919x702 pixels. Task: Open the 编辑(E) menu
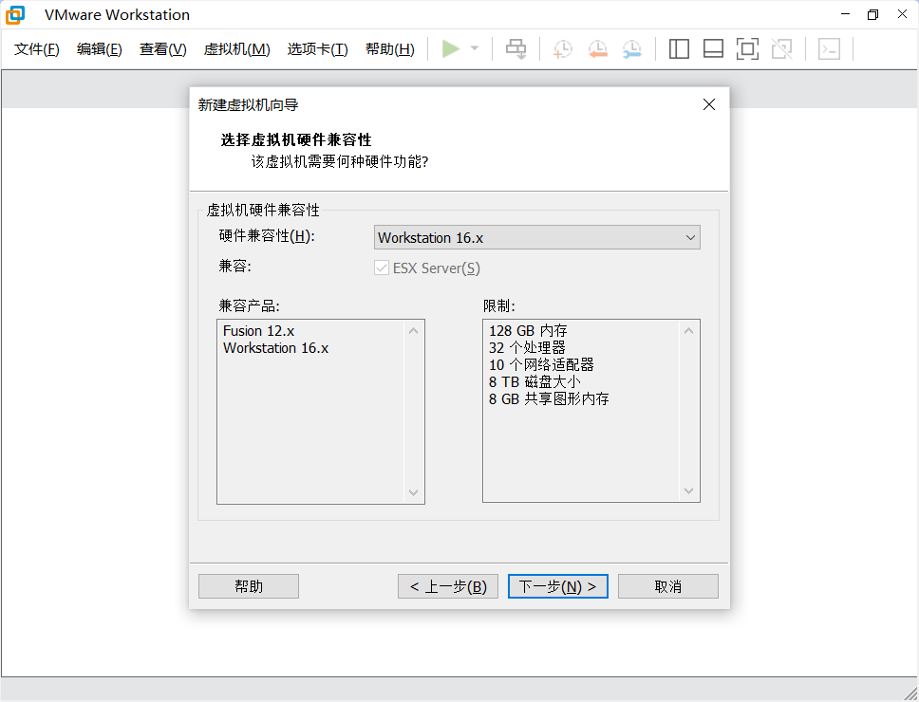[x=99, y=49]
